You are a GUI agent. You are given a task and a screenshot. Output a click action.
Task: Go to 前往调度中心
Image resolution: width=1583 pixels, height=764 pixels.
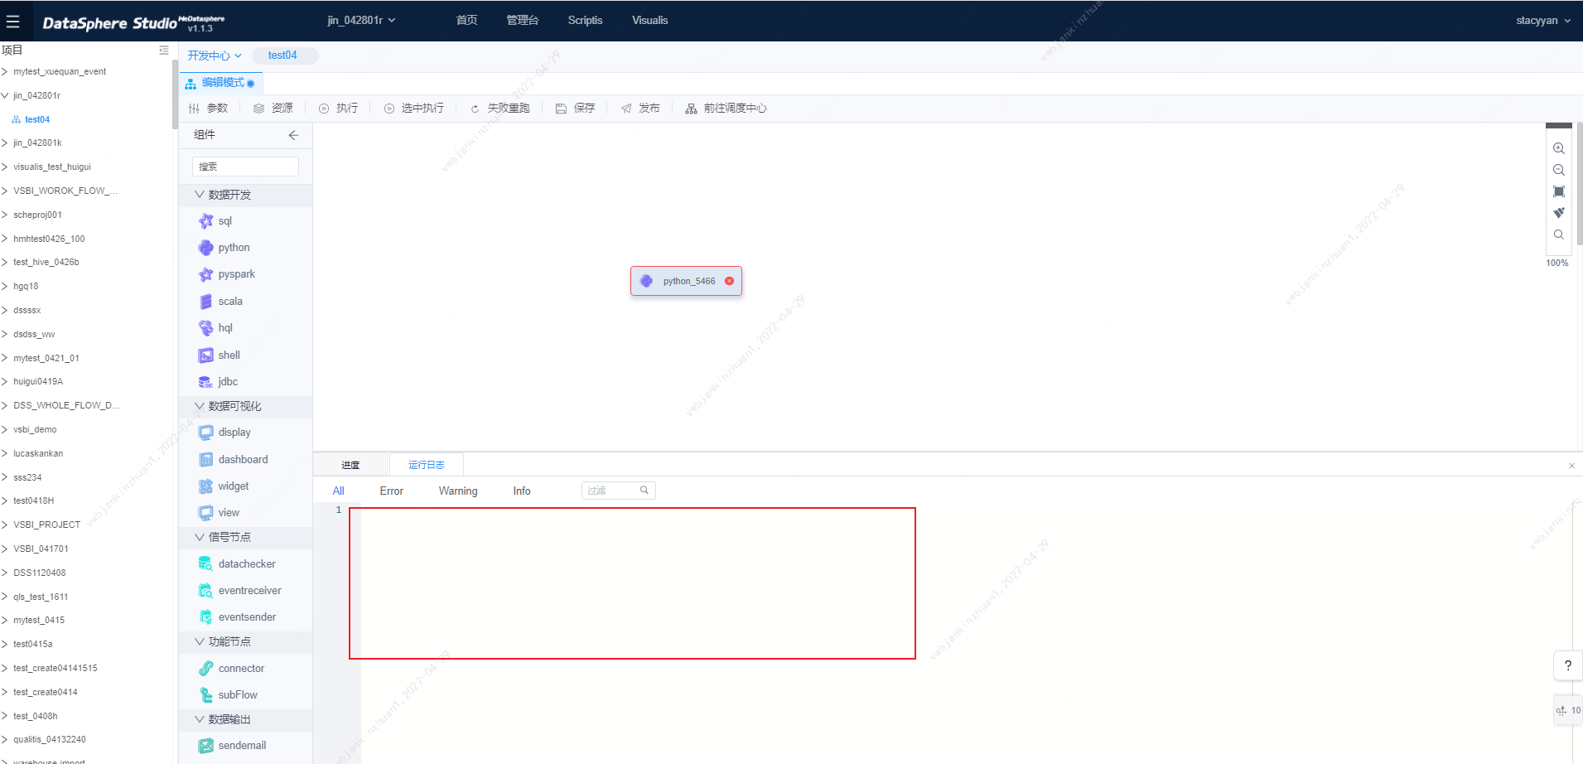pos(726,109)
